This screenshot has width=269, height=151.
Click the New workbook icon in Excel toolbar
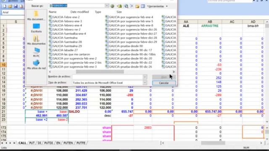tap(5, 6)
